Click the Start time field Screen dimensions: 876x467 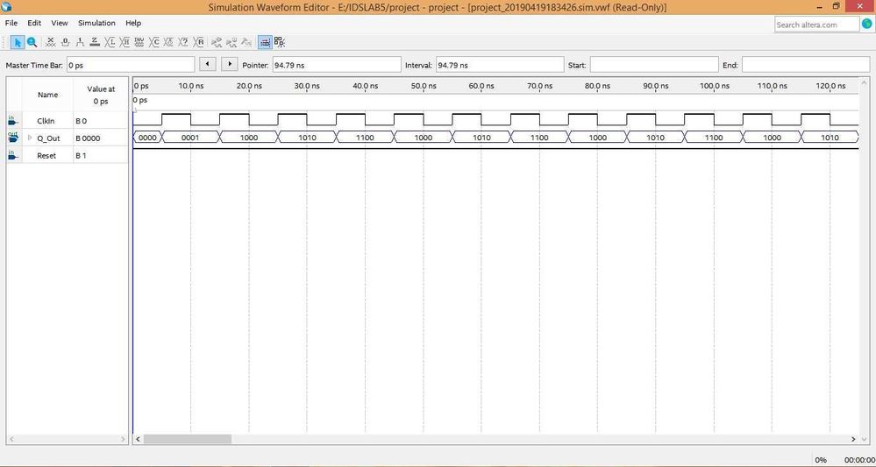point(654,66)
